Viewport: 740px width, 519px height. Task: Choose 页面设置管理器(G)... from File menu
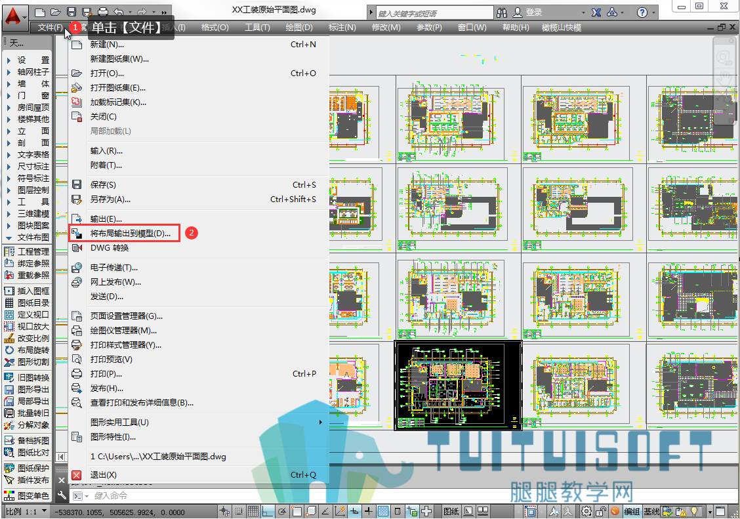point(198,316)
